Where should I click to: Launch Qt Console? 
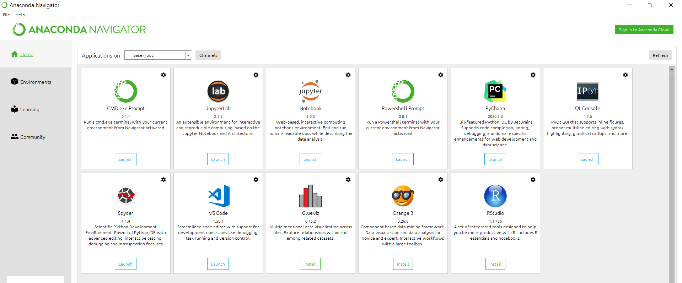pyautogui.click(x=587, y=159)
